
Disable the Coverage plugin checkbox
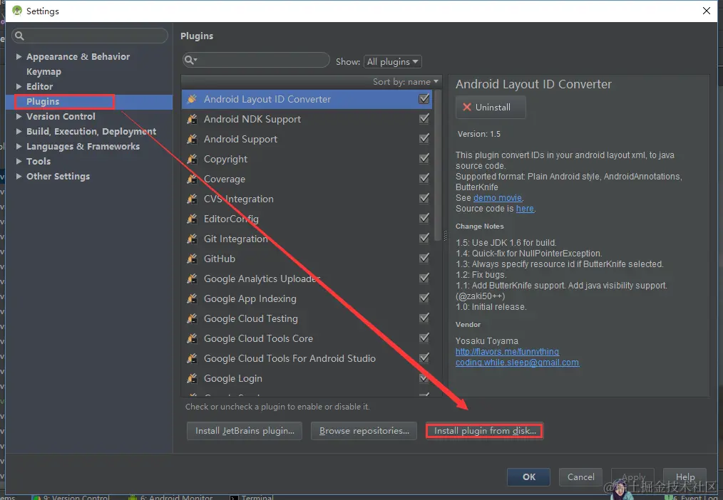(x=424, y=178)
